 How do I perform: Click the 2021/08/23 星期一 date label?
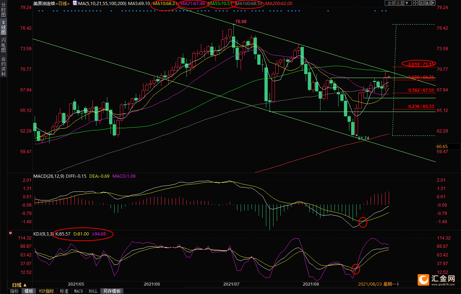tap(378, 284)
